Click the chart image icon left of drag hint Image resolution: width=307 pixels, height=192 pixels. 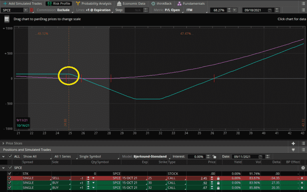point(7,19)
